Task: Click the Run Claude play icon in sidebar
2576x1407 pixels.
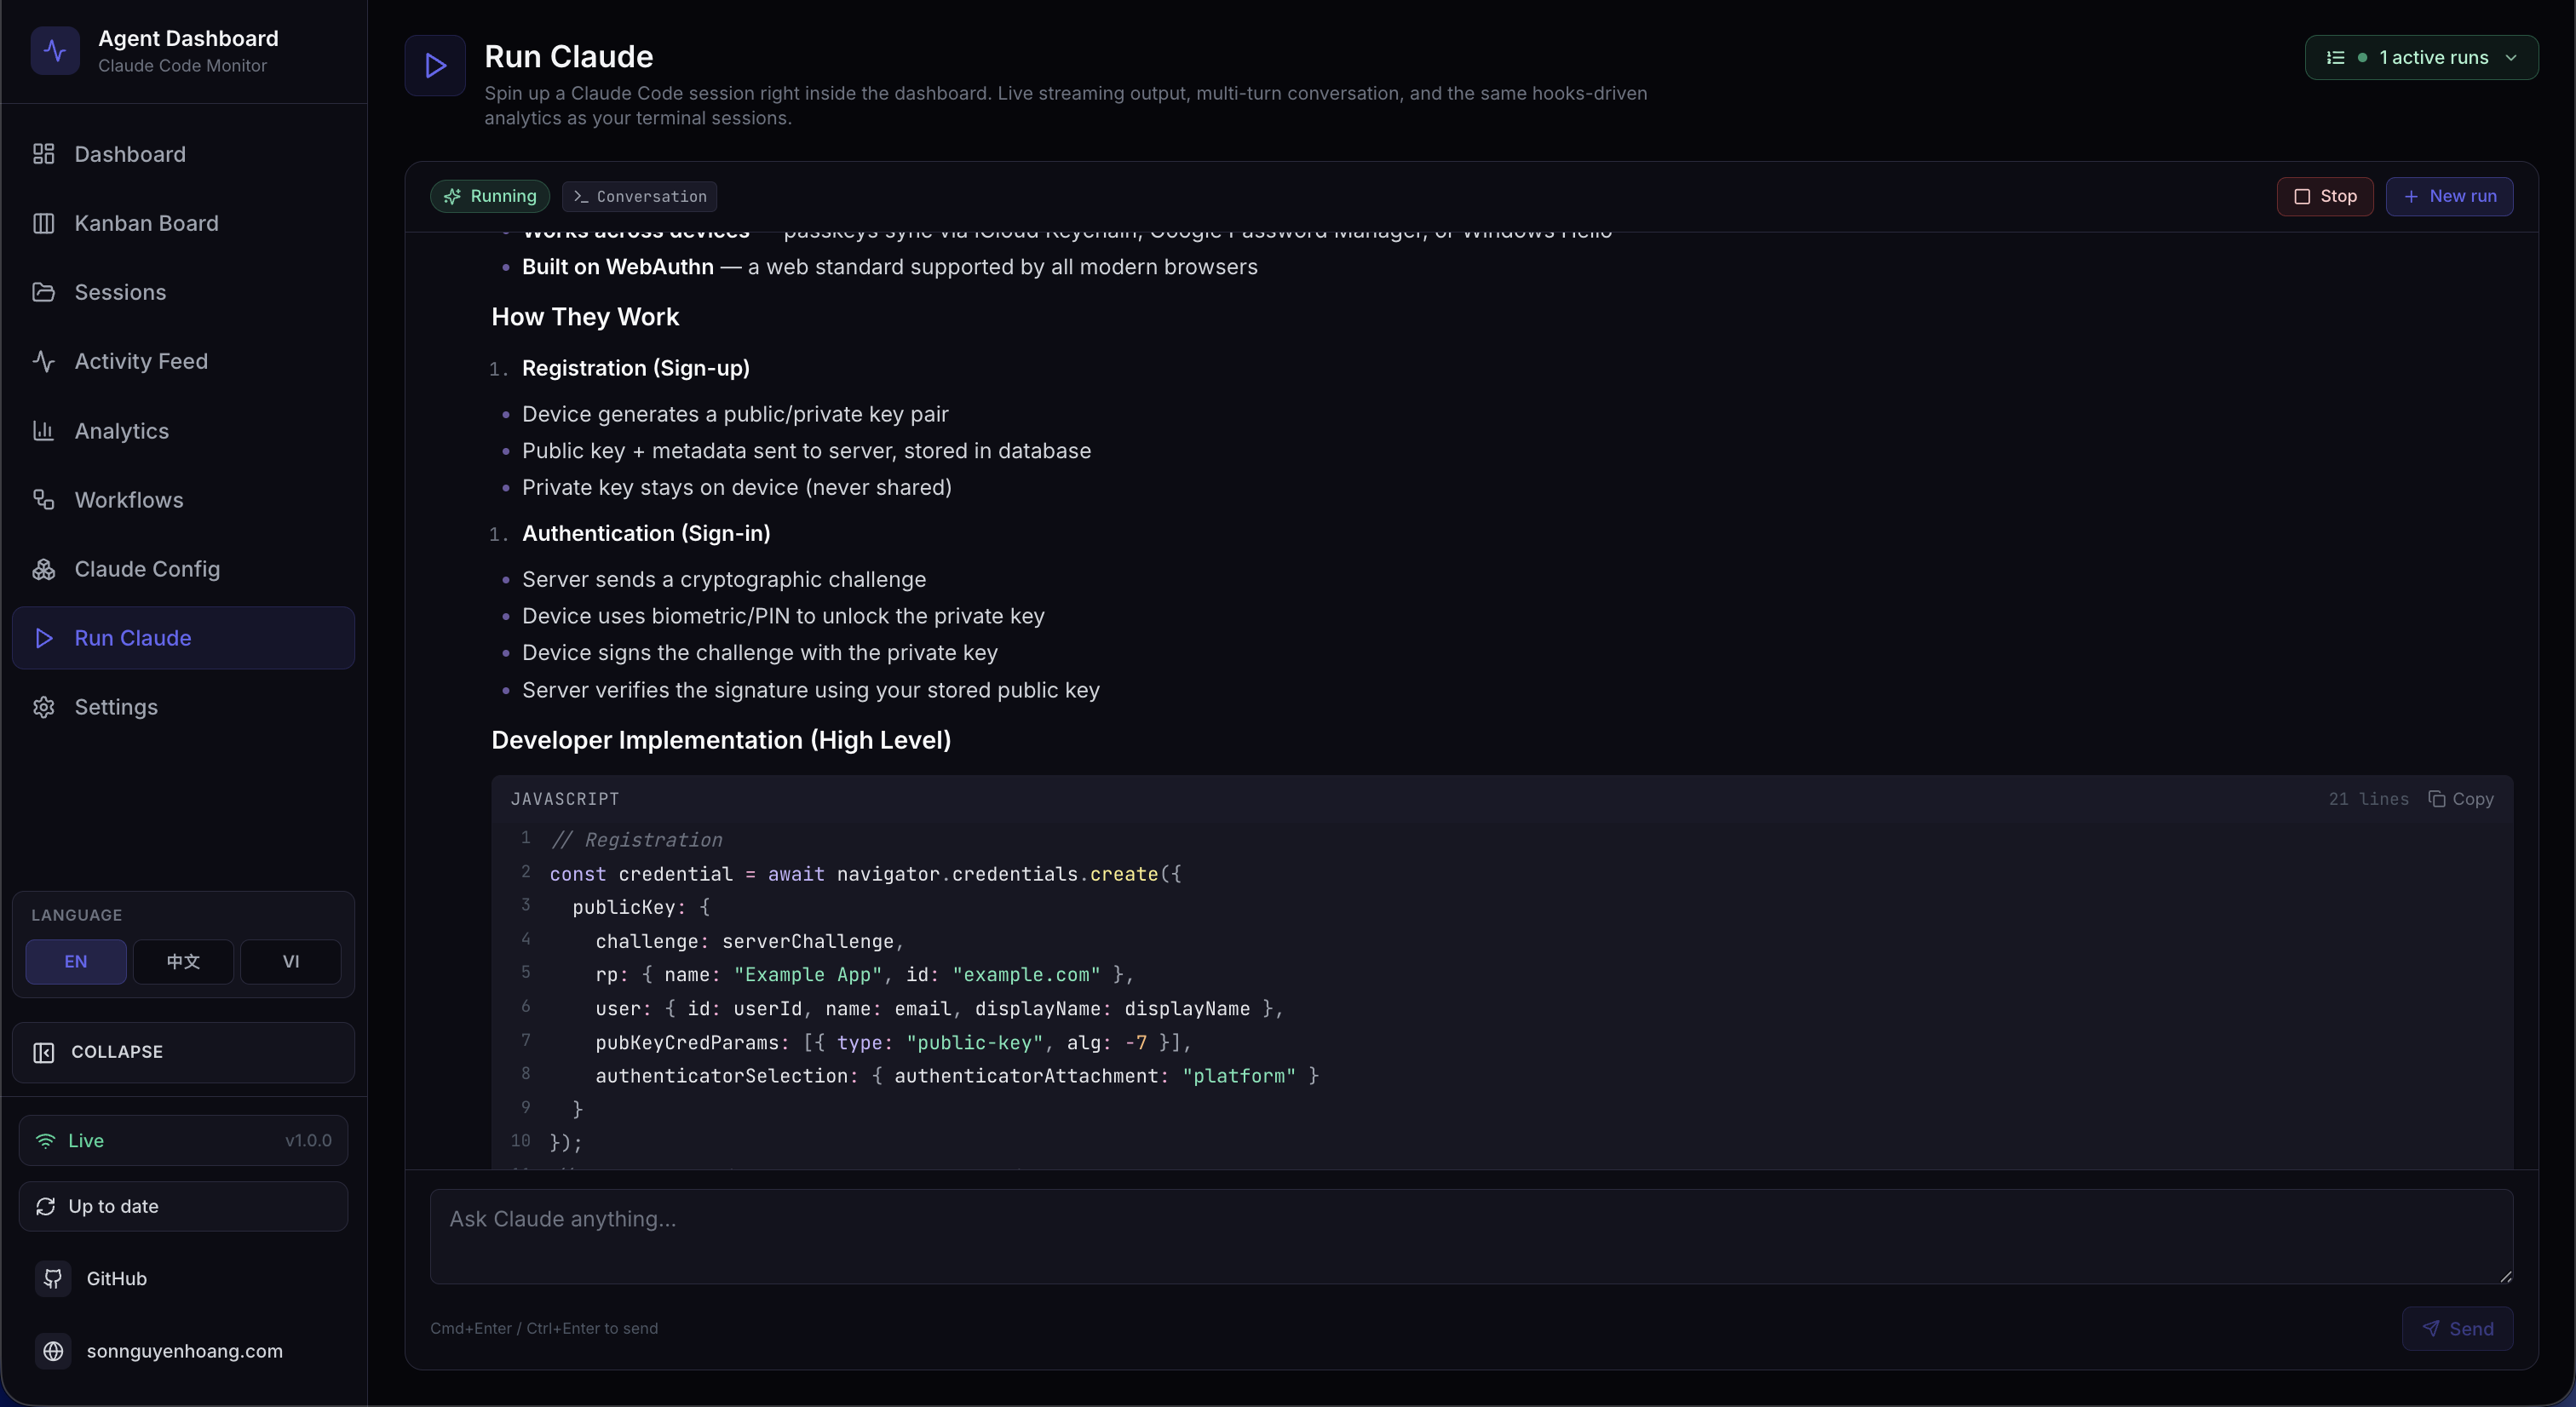Action: click(43, 638)
